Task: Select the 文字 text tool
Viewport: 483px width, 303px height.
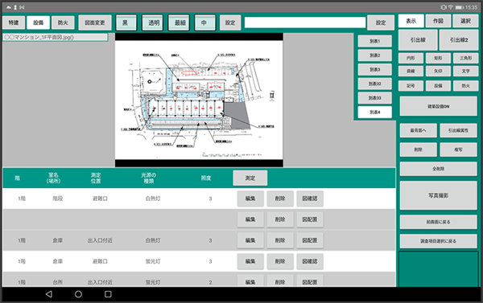Action: pyautogui.click(x=465, y=71)
